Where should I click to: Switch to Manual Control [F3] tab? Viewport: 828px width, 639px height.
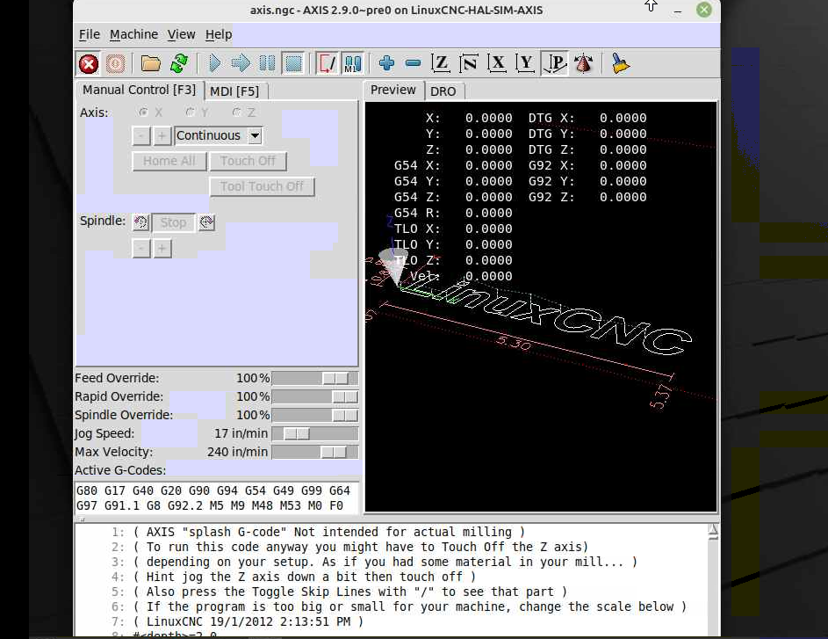pyautogui.click(x=140, y=90)
